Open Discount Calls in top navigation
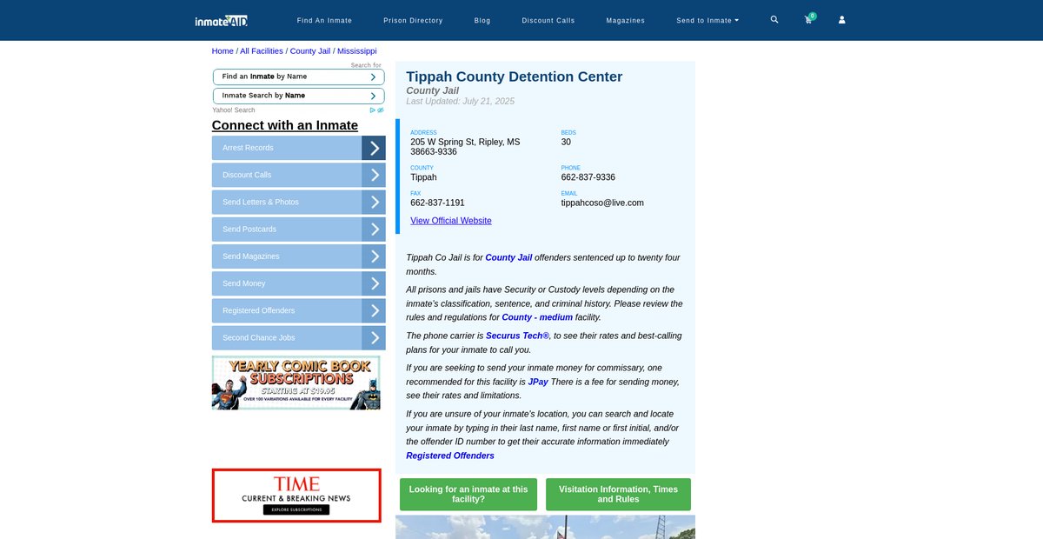 [x=548, y=20]
